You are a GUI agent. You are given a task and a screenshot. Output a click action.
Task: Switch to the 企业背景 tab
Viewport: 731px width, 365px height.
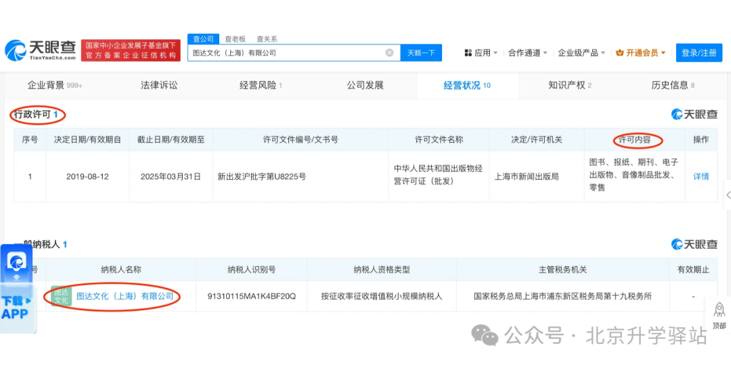(x=55, y=85)
